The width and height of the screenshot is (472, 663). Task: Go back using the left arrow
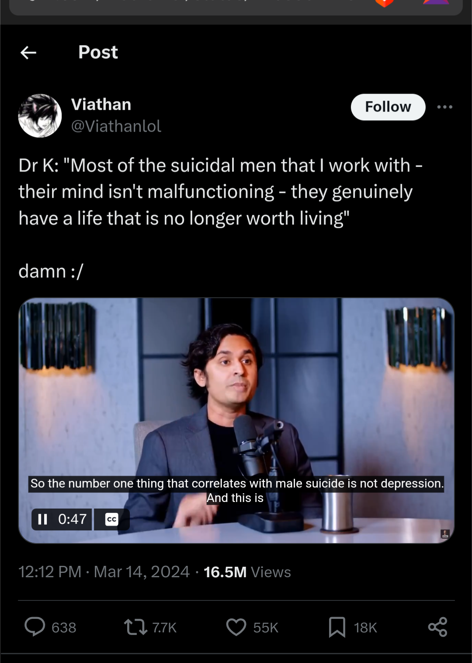28,53
